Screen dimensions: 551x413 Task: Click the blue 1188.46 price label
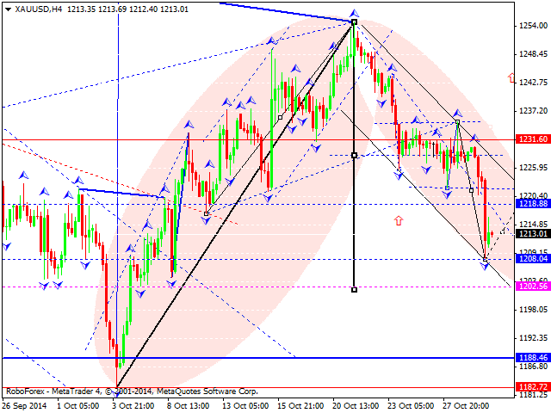coord(533,358)
